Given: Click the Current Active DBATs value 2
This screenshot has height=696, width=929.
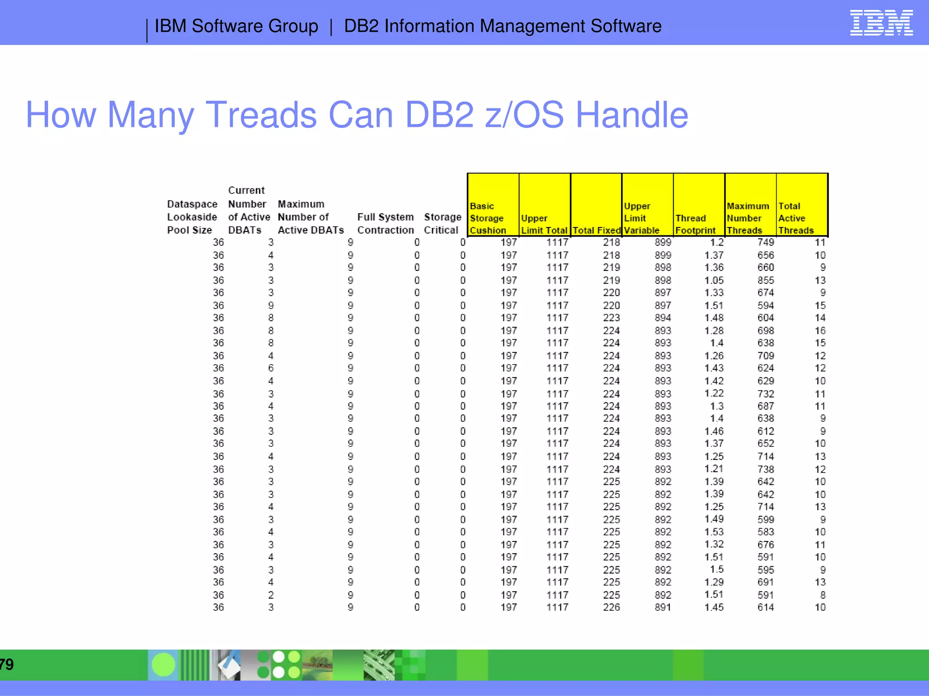Looking at the screenshot, I should tap(271, 594).
